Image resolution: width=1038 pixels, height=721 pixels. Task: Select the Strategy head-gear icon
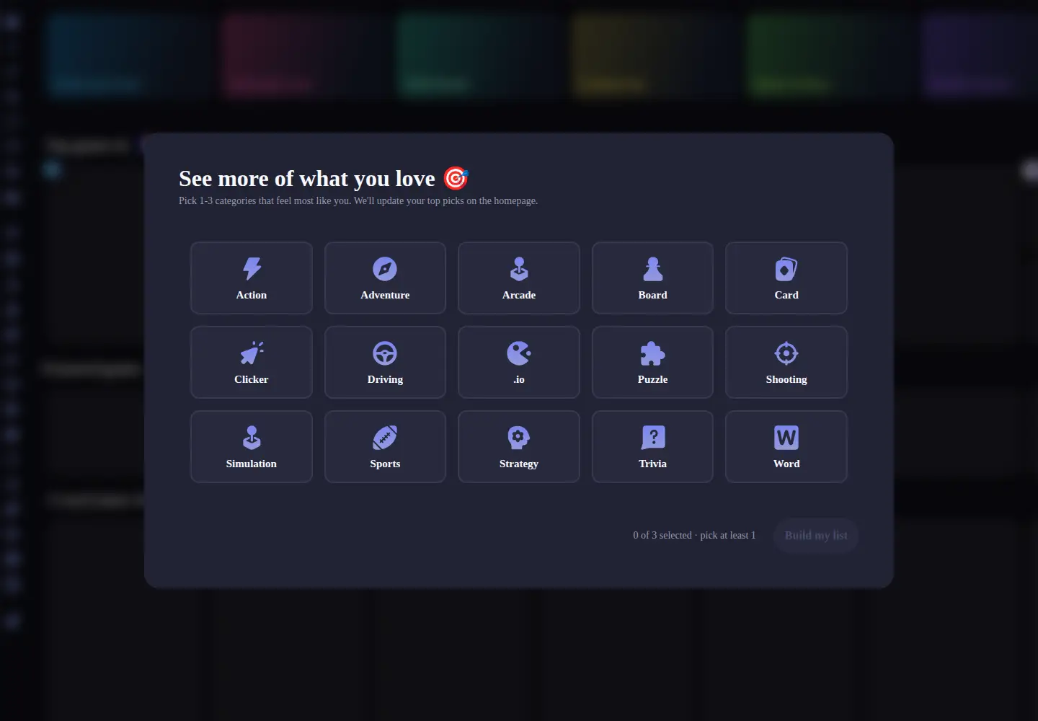click(519, 438)
